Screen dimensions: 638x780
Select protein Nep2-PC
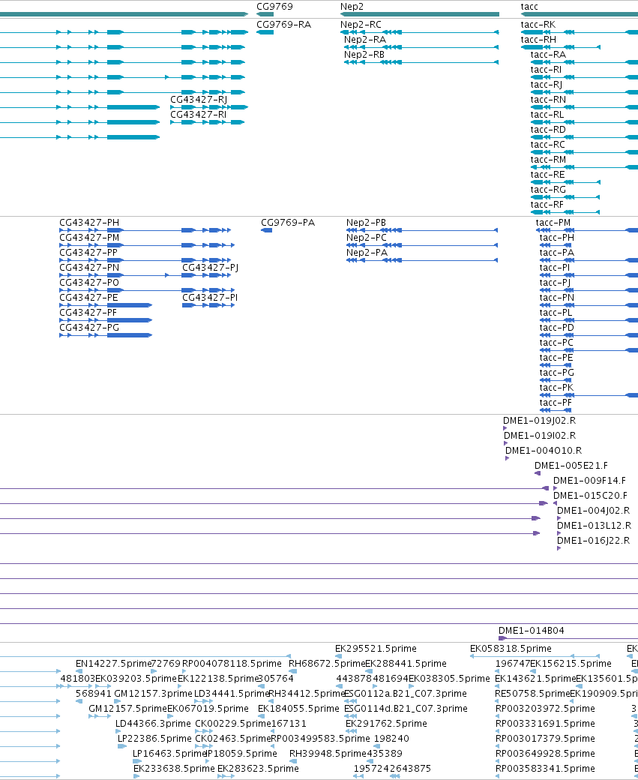(367, 237)
